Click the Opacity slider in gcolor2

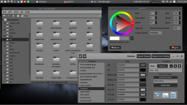coord(160,28)
